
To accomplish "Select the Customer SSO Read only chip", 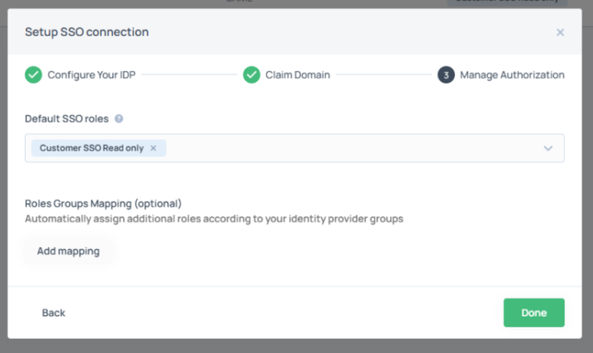I will pyautogui.click(x=93, y=148).
